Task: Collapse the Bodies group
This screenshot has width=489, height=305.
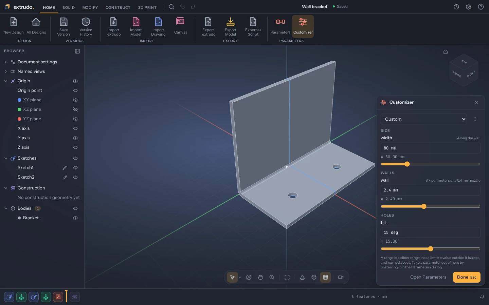Action: click(6, 208)
